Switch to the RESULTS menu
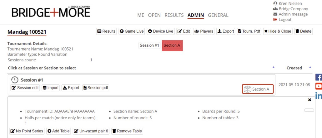This screenshot has width=322, height=138. pos(174,15)
